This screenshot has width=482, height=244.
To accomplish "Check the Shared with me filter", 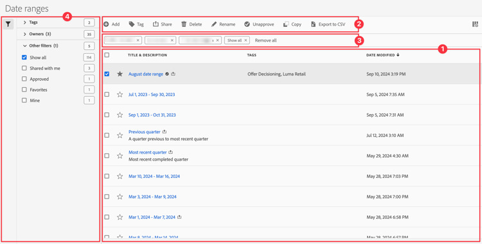I will (24, 69).
